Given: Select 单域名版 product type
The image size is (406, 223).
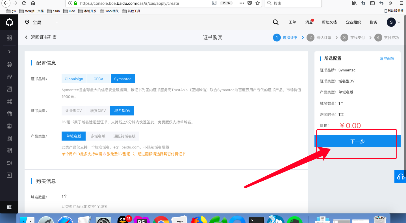Looking at the screenshot, I should [73, 136].
